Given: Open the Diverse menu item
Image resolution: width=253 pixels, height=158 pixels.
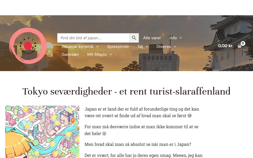Looking at the screenshot, I should click(x=164, y=47).
